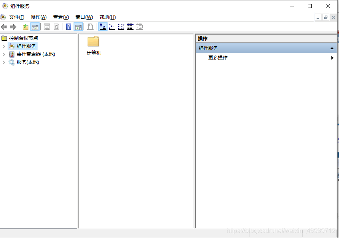Close the 组件服务 window

coord(328,6)
